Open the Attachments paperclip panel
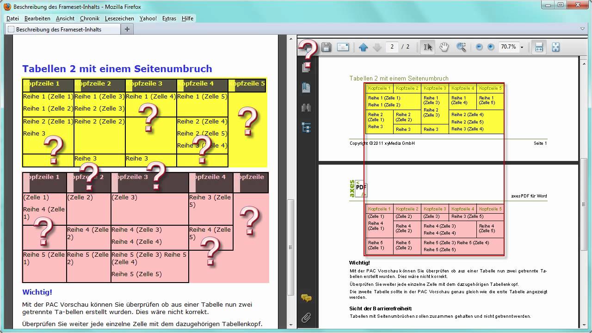592x333 pixels. (306, 317)
